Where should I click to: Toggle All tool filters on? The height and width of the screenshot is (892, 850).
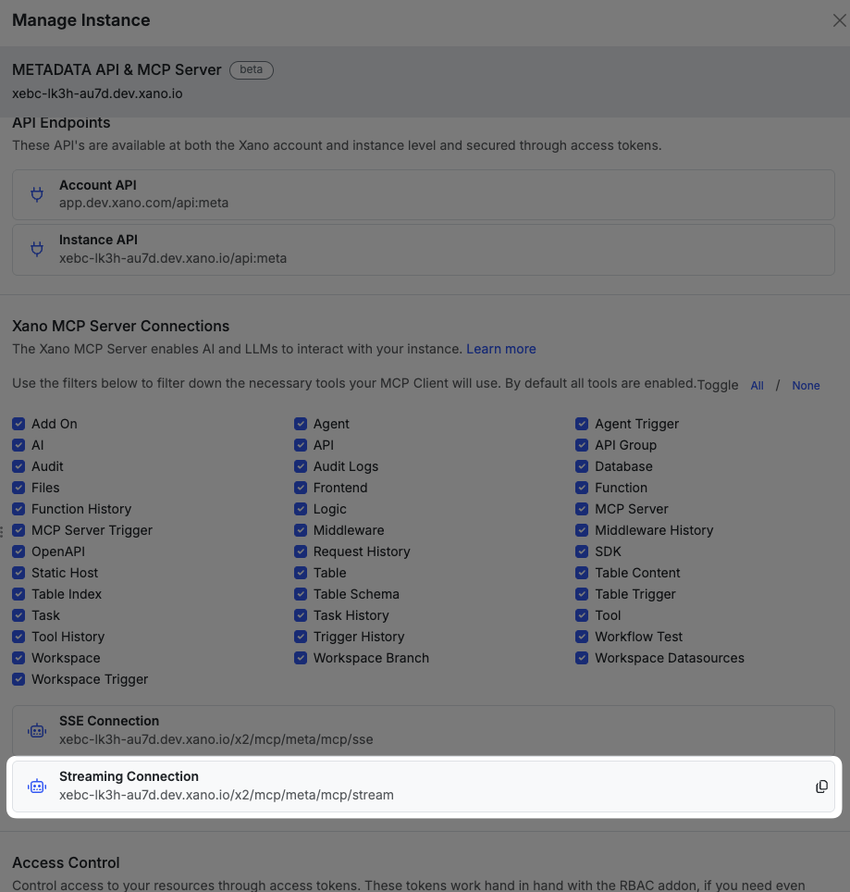point(757,386)
